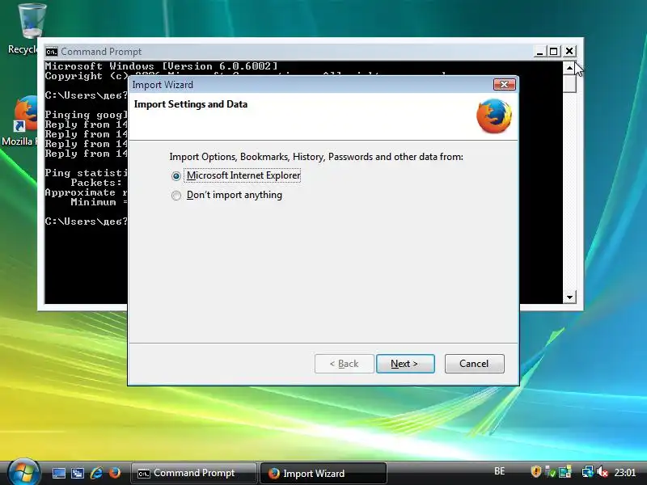Continue the wizard with the Next button
The image size is (647, 485).
tap(405, 364)
